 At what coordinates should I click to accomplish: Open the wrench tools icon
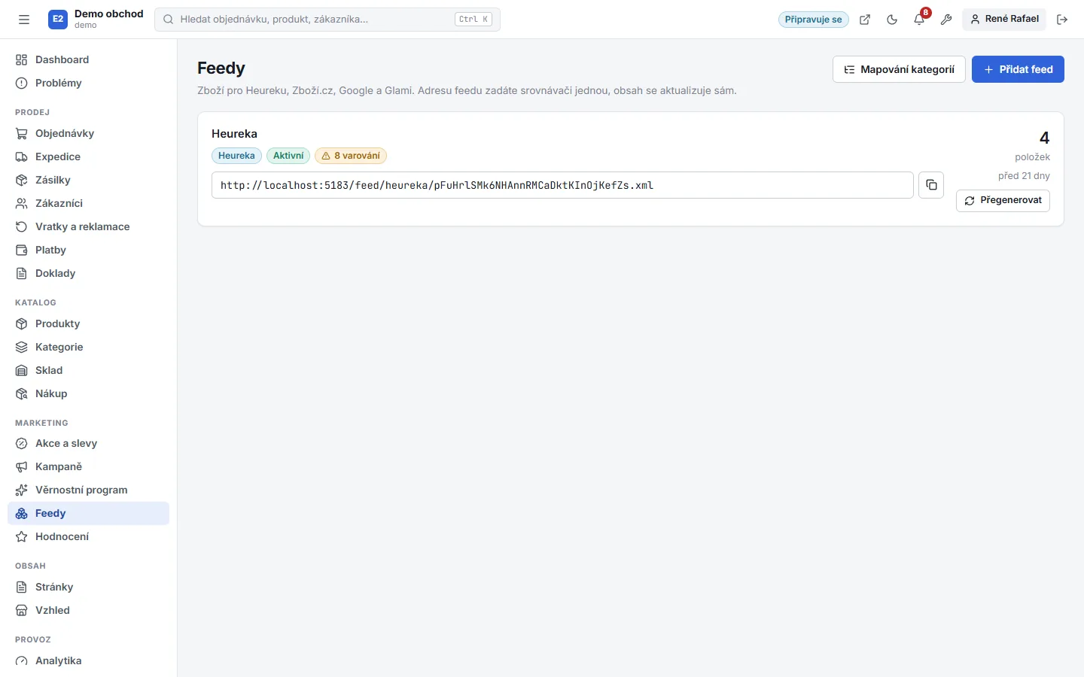pyautogui.click(x=946, y=20)
